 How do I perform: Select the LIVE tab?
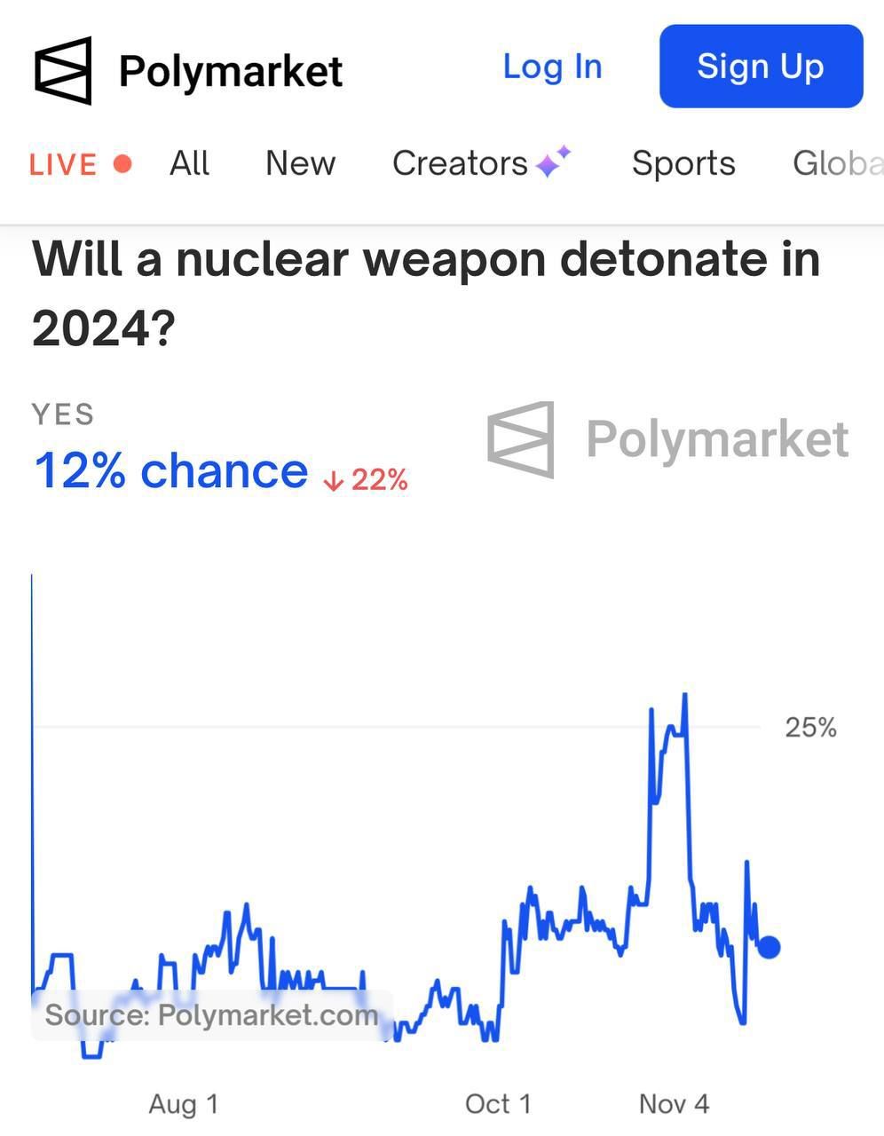(63, 164)
